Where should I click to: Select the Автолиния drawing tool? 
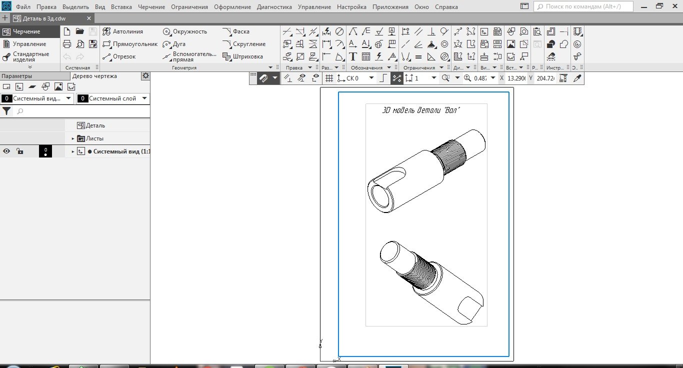click(x=123, y=31)
